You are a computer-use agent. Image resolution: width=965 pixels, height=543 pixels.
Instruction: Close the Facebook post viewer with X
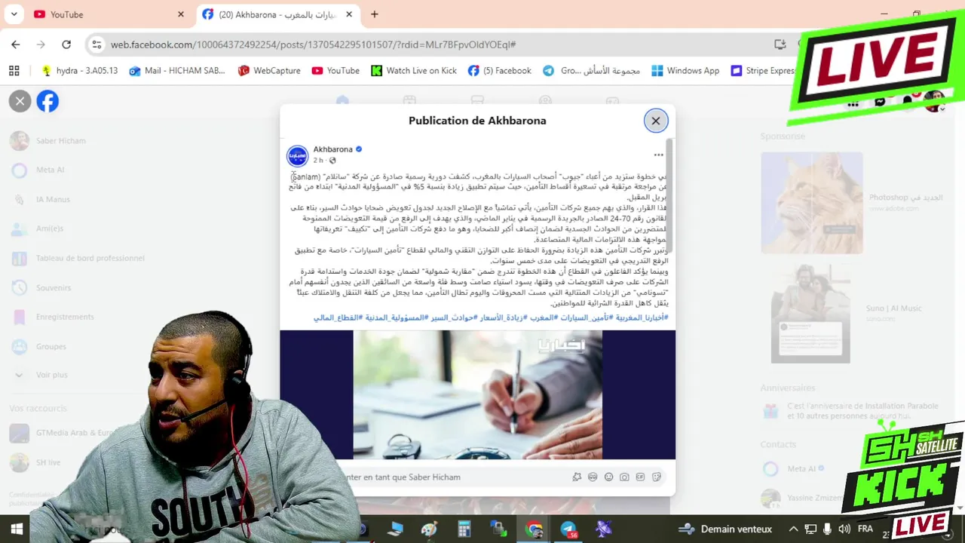[x=20, y=101]
